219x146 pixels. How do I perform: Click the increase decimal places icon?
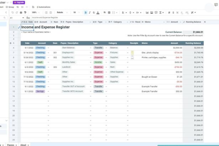coord(187,13)
